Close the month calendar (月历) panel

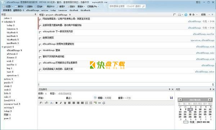pos(213,89)
